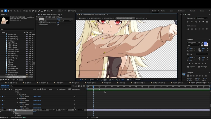Open the Parent None dropdown
The height and width of the screenshot is (119, 211).
pyautogui.click(x=79, y=110)
